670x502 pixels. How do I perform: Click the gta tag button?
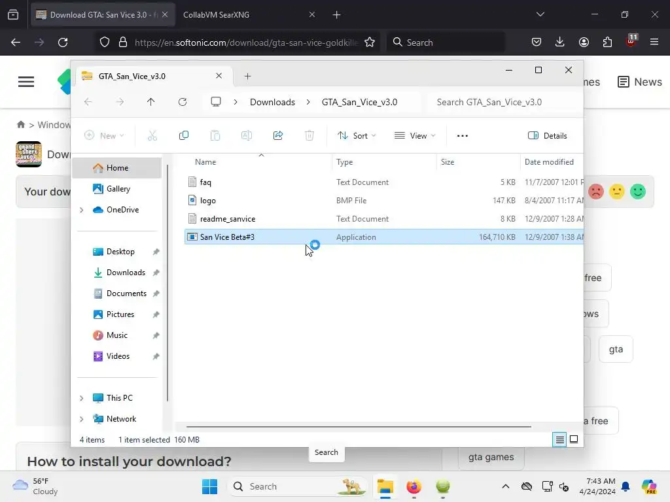tap(616, 349)
